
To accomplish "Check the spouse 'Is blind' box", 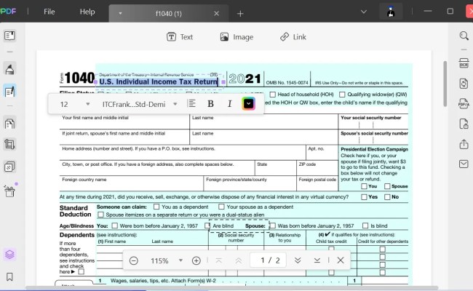I will pos(365,226).
